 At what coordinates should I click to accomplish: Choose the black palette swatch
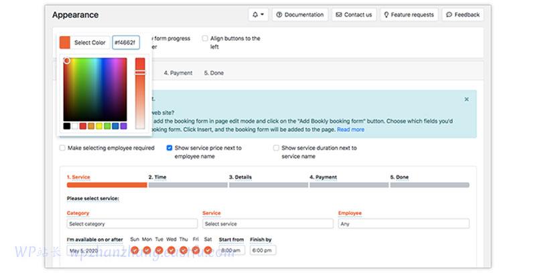[x=66, y=126]
